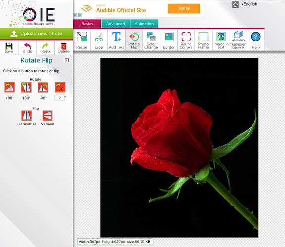Select the Border tool
The height and width of the screenshot is (247, 285).
pyautogui.click(x=169, y=40)
